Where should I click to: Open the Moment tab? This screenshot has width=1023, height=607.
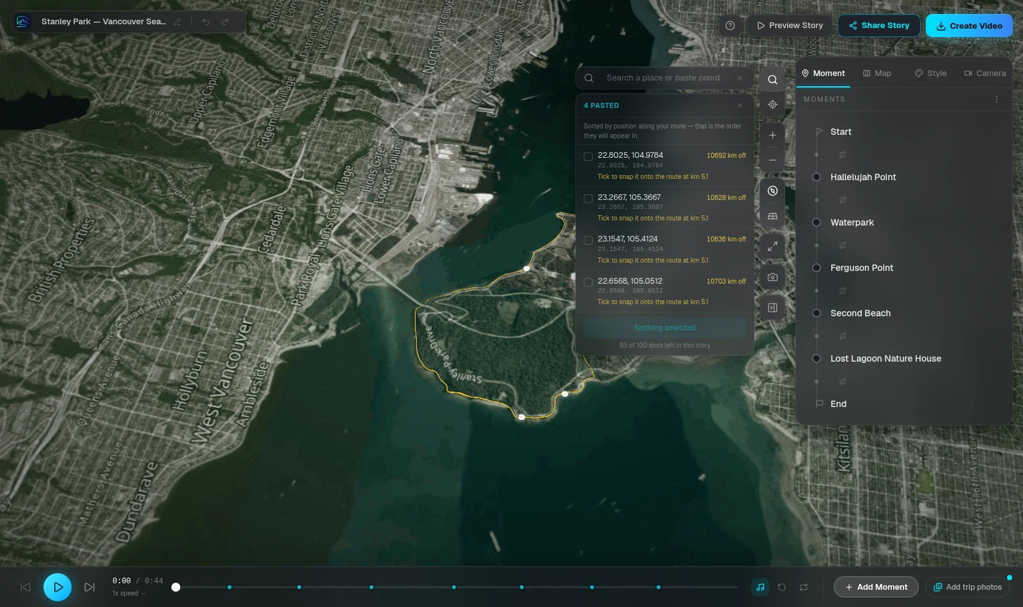pyautogui.click(x=824, y=73)
